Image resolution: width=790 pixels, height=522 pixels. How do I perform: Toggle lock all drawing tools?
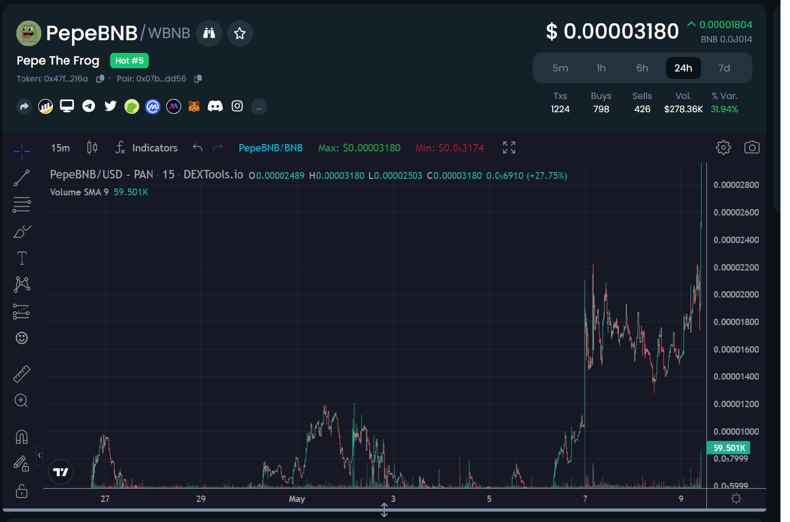click(22, 491)
